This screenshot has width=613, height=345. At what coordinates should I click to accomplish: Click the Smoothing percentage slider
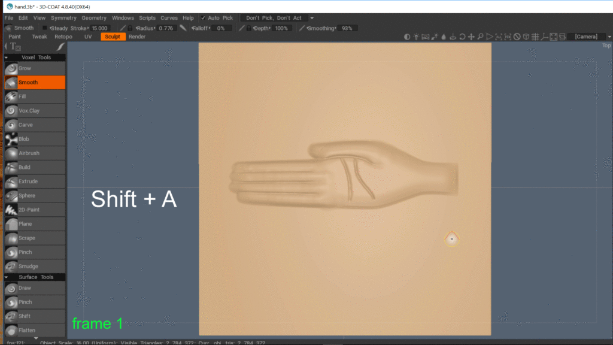tap(347, 28)
